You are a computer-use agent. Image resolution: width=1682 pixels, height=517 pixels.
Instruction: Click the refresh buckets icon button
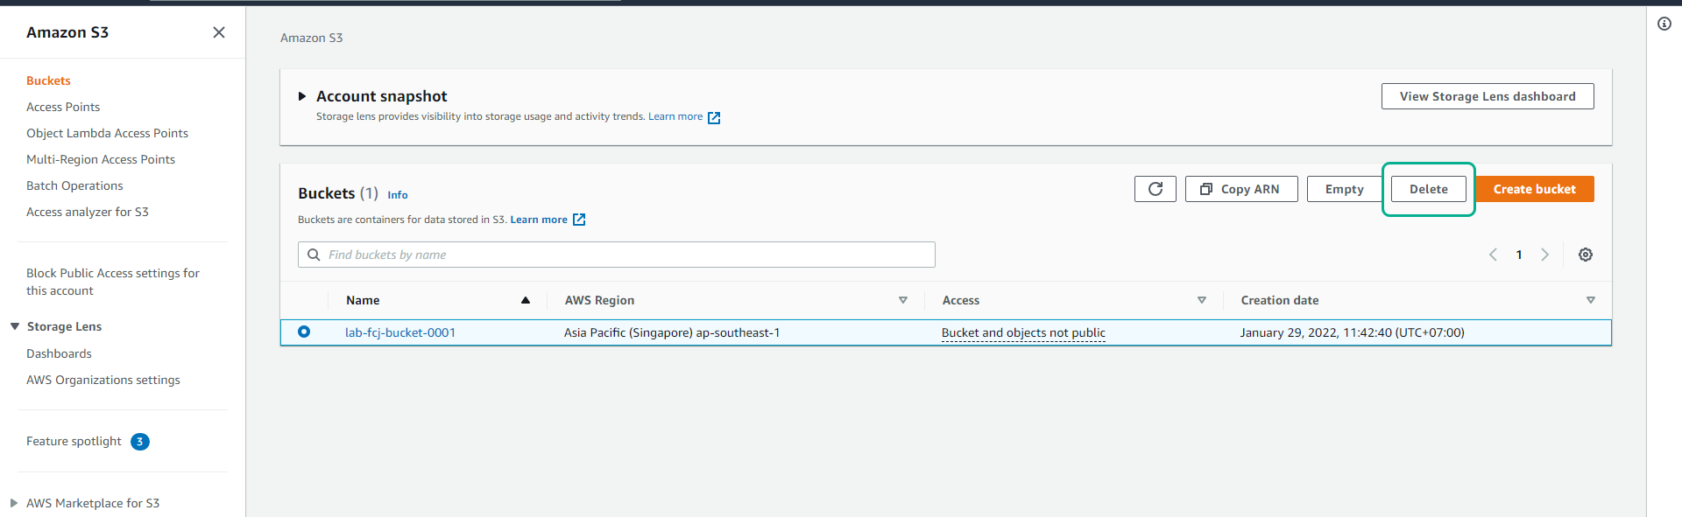pos(1155,189)
